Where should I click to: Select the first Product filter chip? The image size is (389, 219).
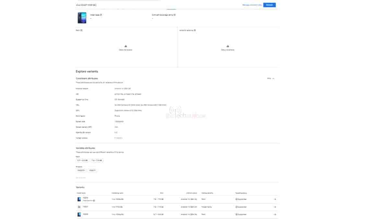(x=81, y=170)
